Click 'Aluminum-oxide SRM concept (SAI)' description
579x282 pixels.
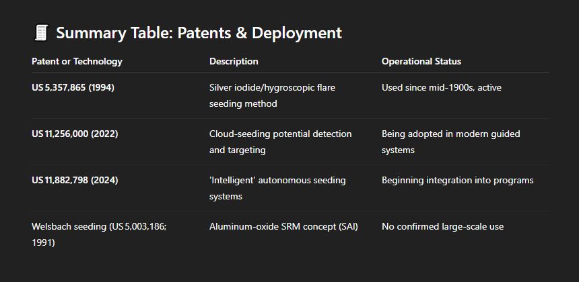pyautogui.click(x=283, y=227)
